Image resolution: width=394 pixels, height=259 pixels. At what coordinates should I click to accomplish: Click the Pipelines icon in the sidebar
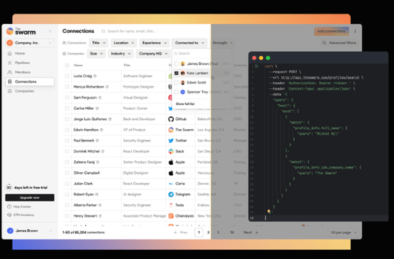pos(10,62)
